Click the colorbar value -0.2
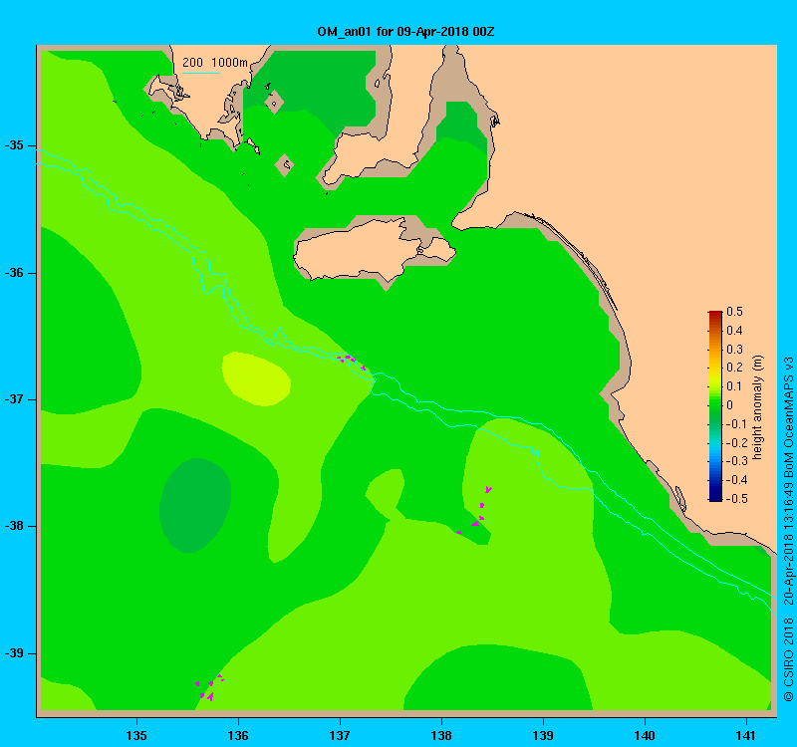This screenshot has width=797, height=747. pos(737,442)
